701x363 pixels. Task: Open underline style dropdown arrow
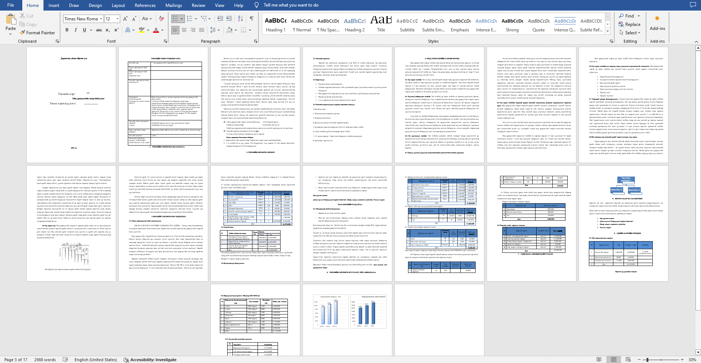pyautogui.click(x=90, y=30)
